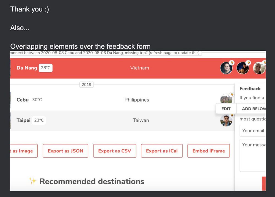This screenshot has height=197, width=275.
Task: Click the Export as iCal button
Action: [162, 151]
